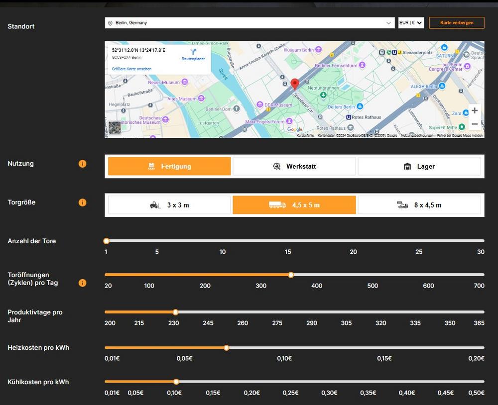This screenshot has height=405, width=498.
Task: Select Werkstatt usage option
Action: [x=294, y=166]
